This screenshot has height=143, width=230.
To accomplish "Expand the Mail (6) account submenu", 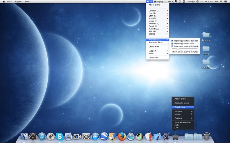I will pyautogui.click(x=158, y=18).
